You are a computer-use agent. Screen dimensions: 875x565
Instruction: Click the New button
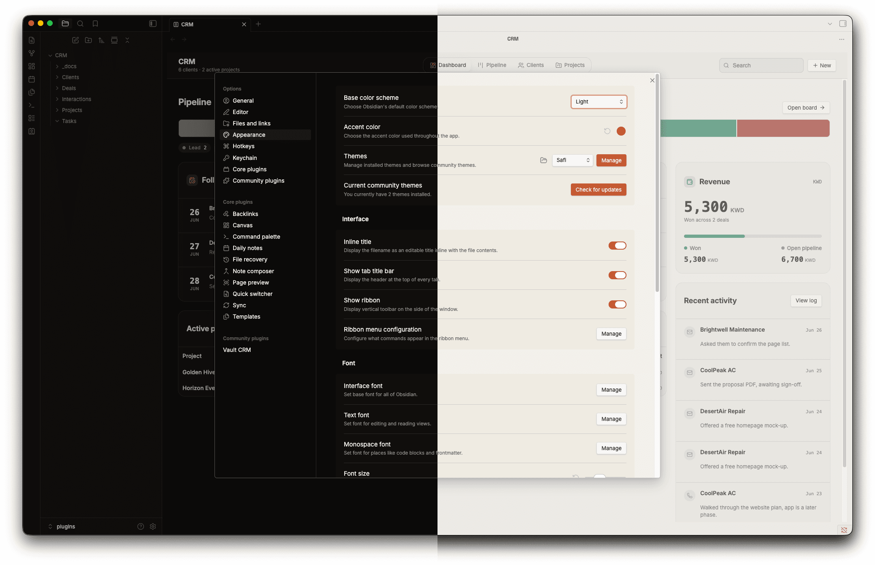pyautogui.click(x=822, y=65)
